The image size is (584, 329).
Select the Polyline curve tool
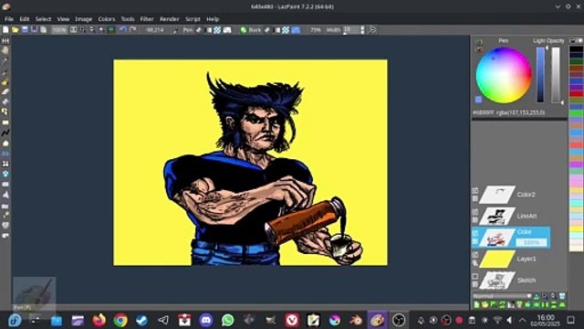[x=5, y=133]
